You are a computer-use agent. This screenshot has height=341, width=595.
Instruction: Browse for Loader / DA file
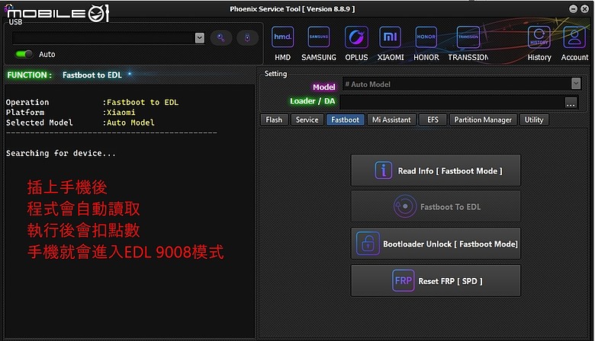(x=571, y=103)
